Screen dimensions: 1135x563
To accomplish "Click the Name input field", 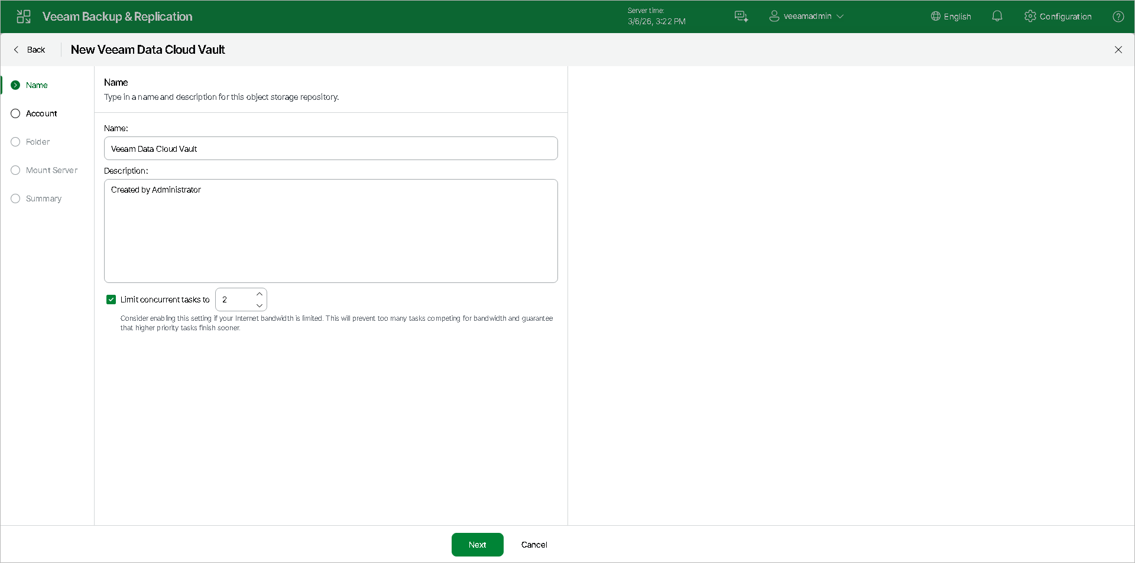I will point(331,148).
